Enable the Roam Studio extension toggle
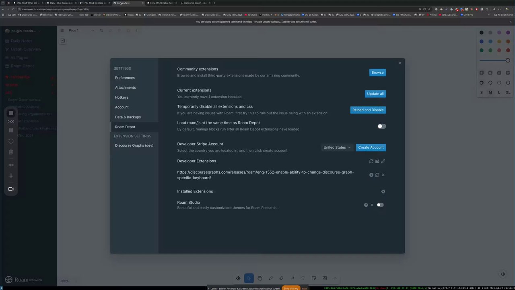Viewport: 515px width, 290px height. [x=380, y=205]
